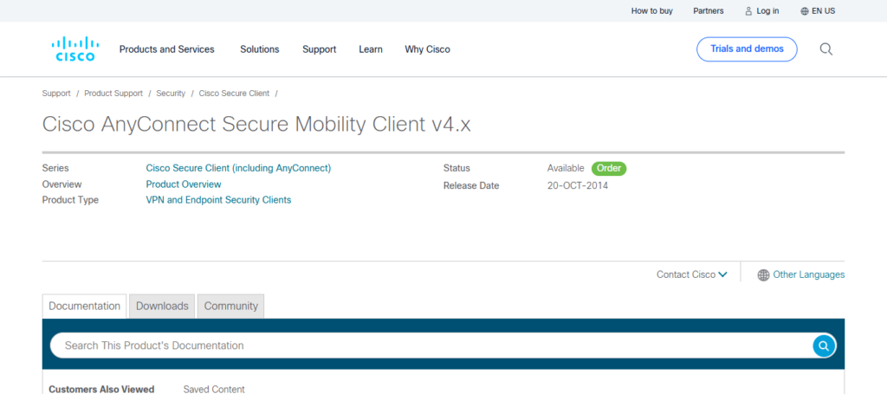This screenshot has height=394, width=887.
Task: Open the Support menu
Action: pyautogui.click(x=319, y=49)
